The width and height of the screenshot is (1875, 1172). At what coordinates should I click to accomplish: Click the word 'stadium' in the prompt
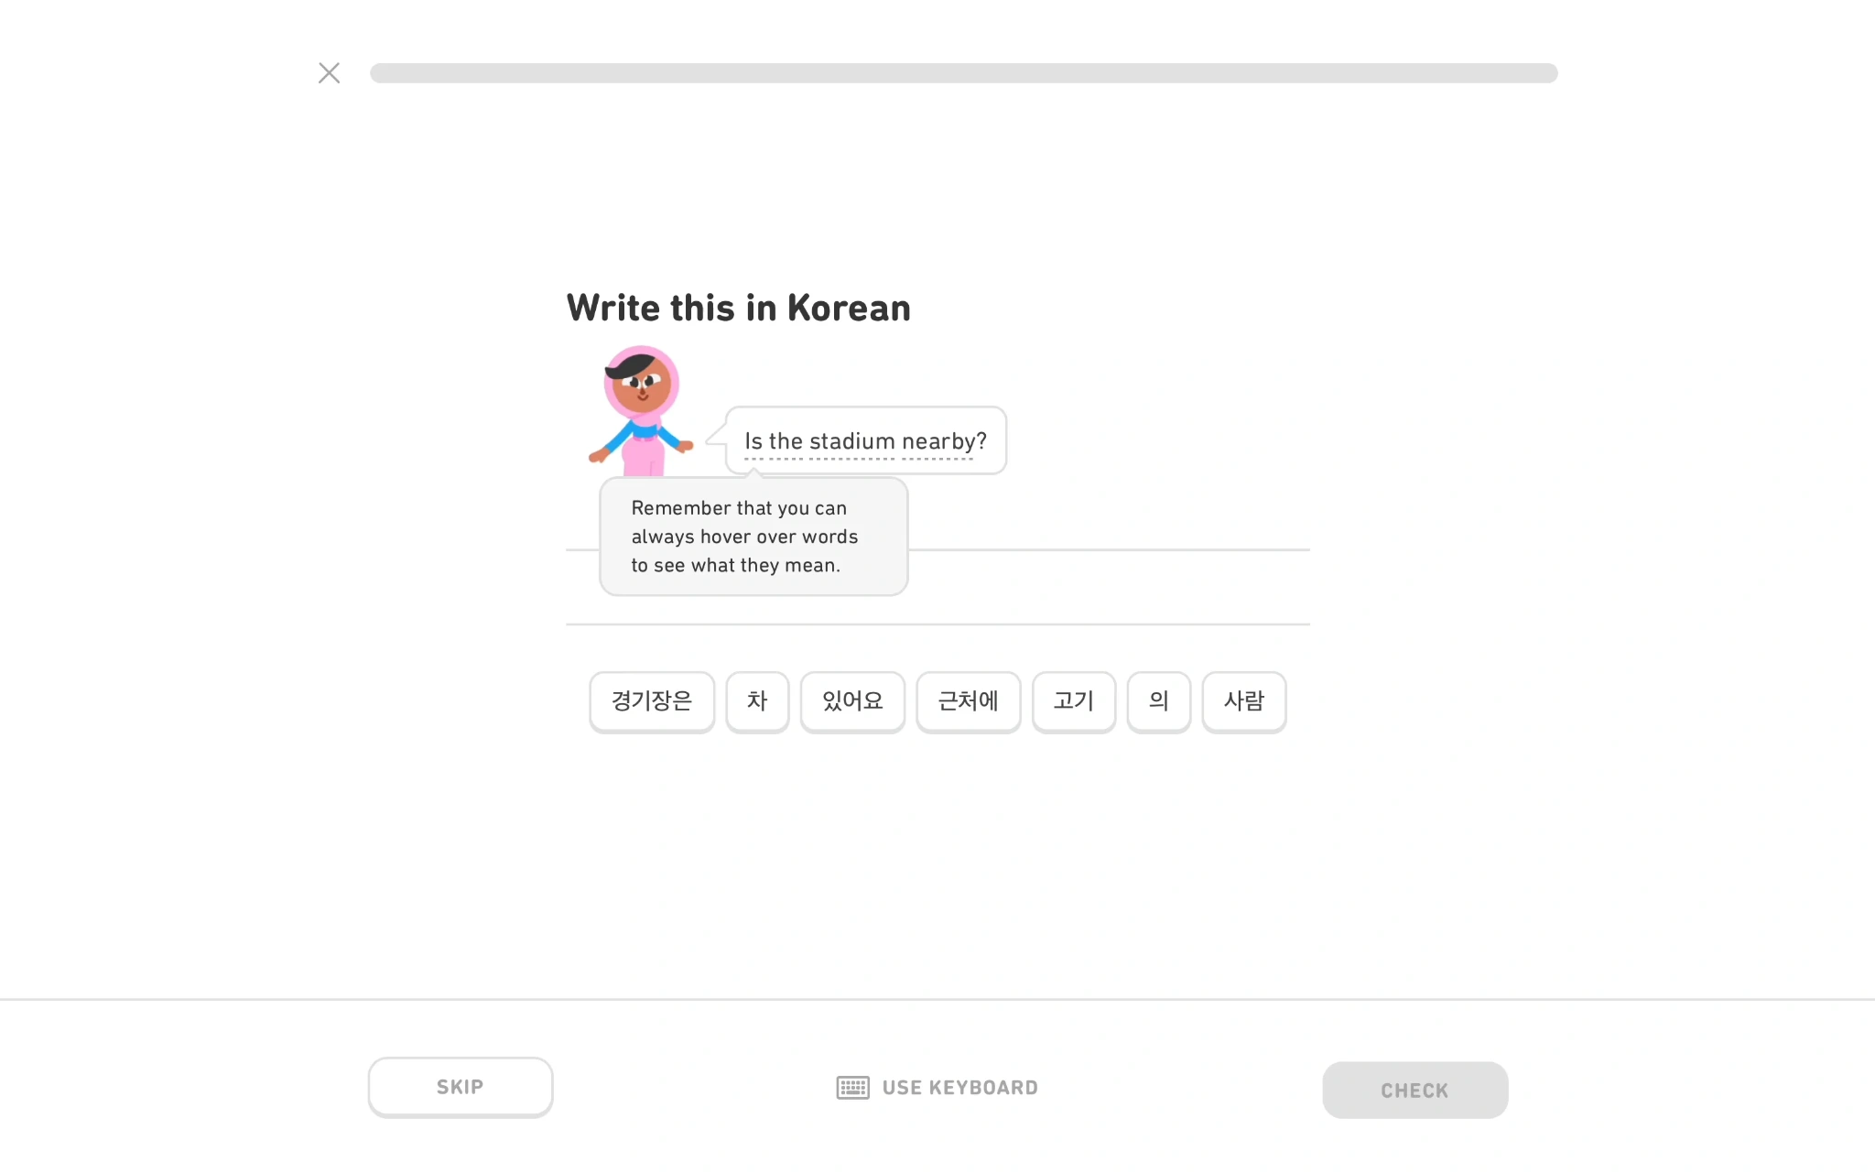pyautogui.click(x=852, y=441)
